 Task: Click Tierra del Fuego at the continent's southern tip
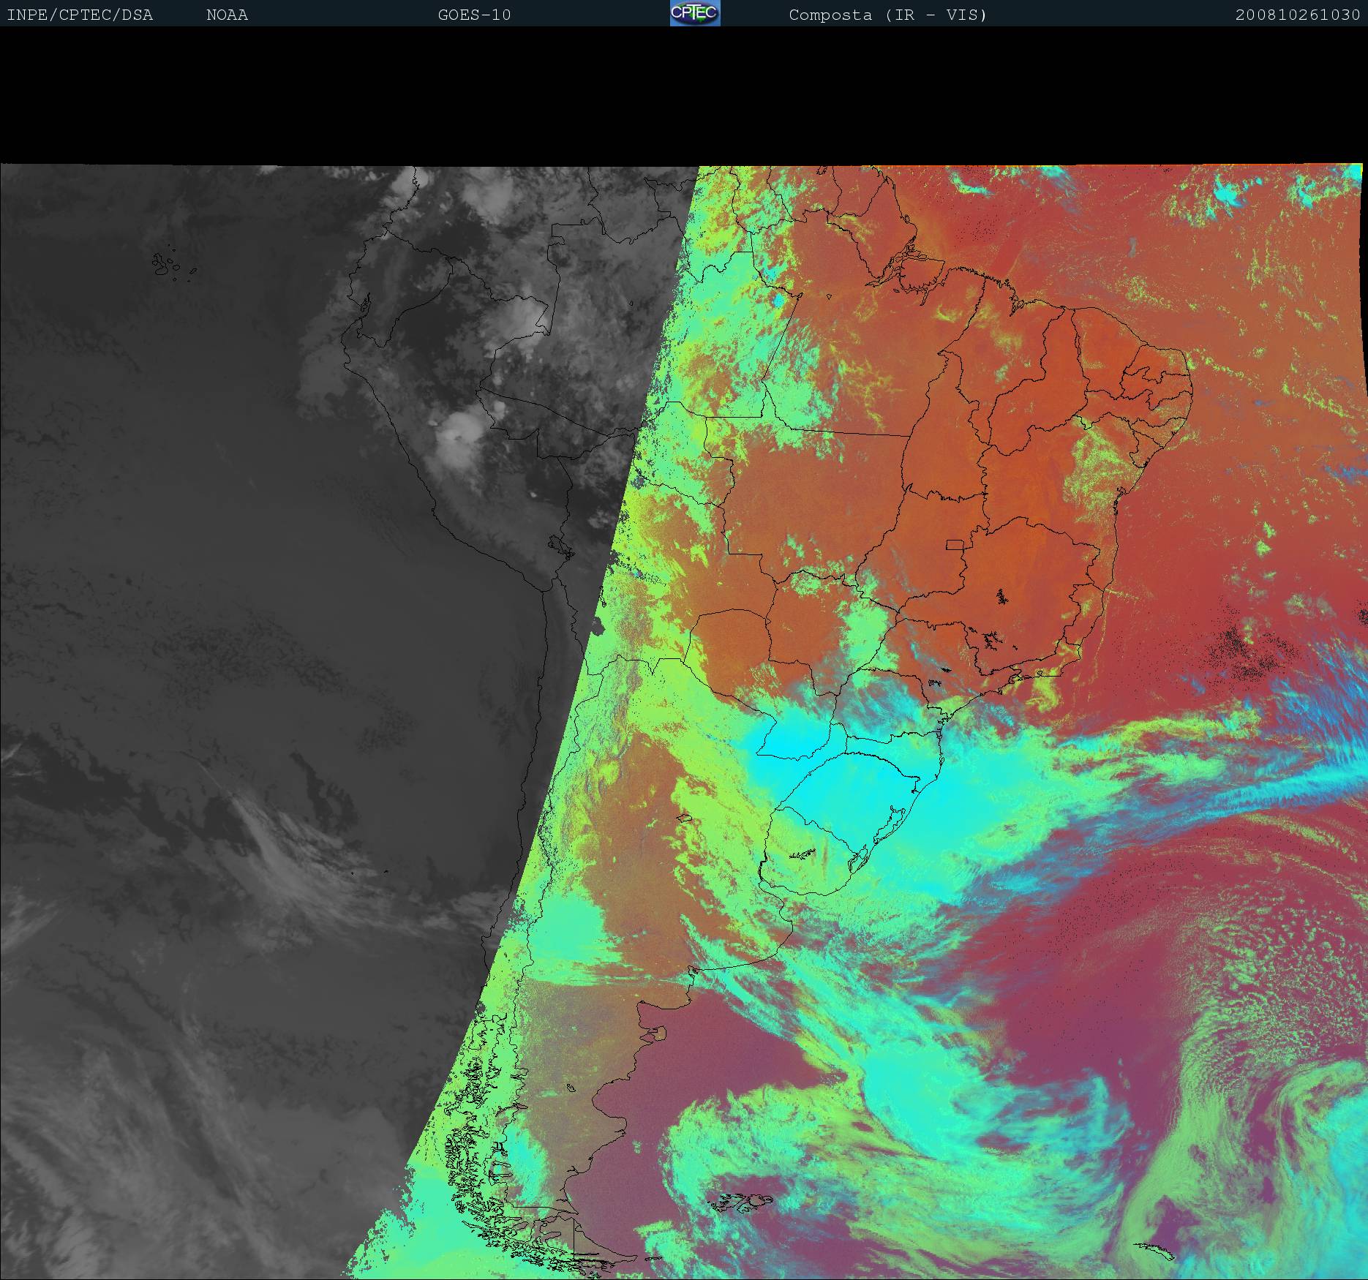coord(585,1243)
